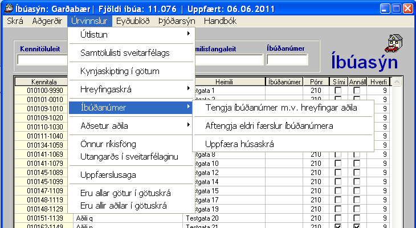Screen dimensions: 416x228
Task: Open the Þjóðarsýn menu
Action: (x=177, y=21)
